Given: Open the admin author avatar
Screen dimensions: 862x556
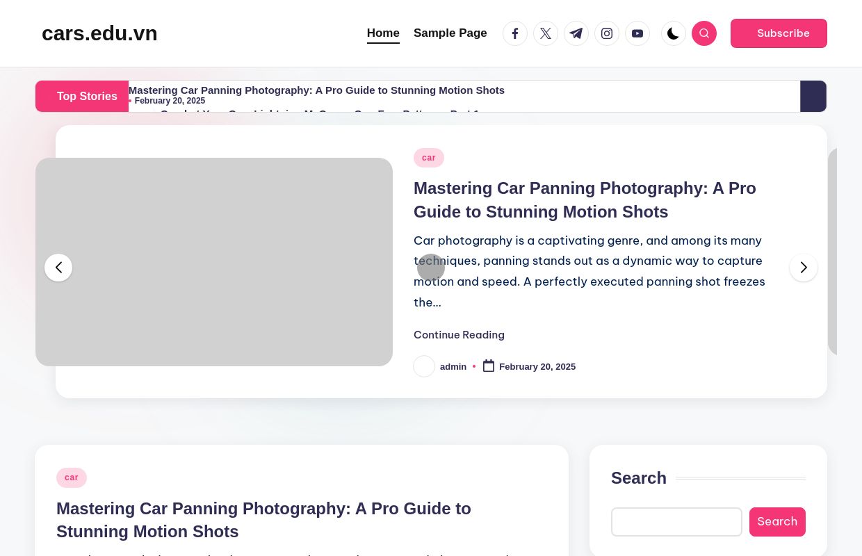Looking at the screenshot, I should pos(424,366).
